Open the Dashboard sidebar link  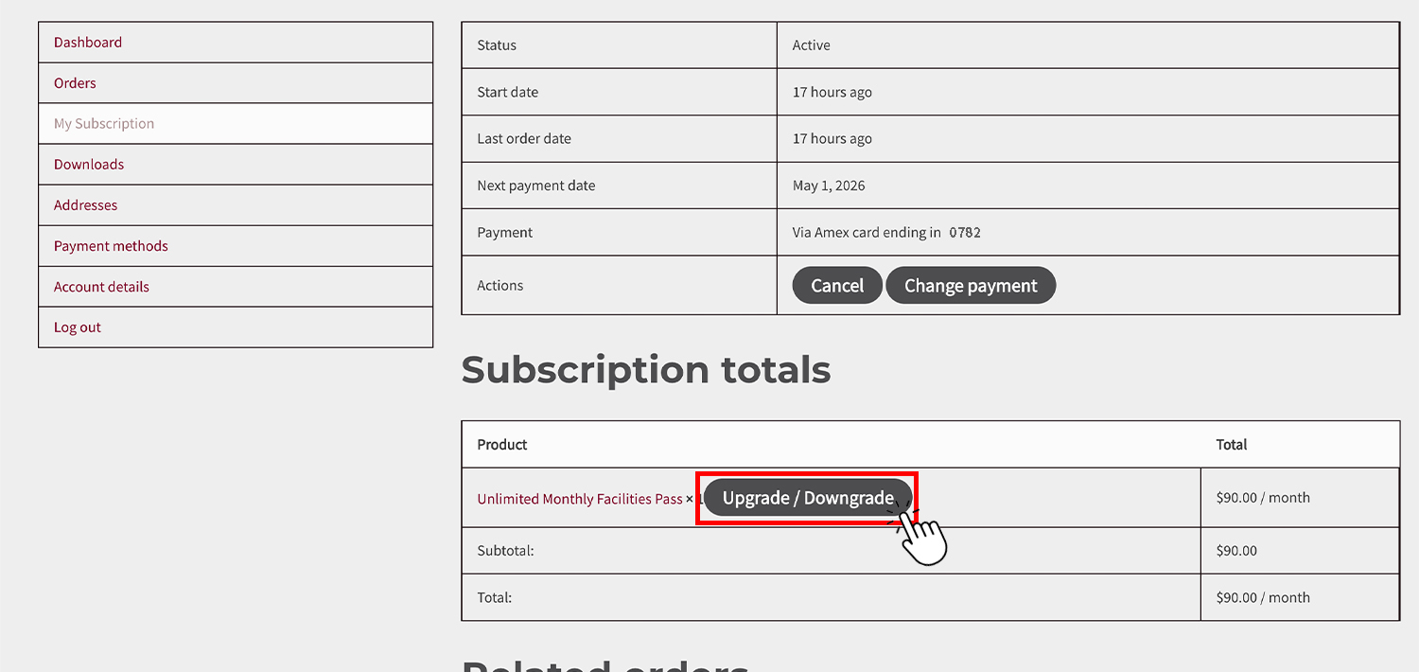(x=88, y=43)
